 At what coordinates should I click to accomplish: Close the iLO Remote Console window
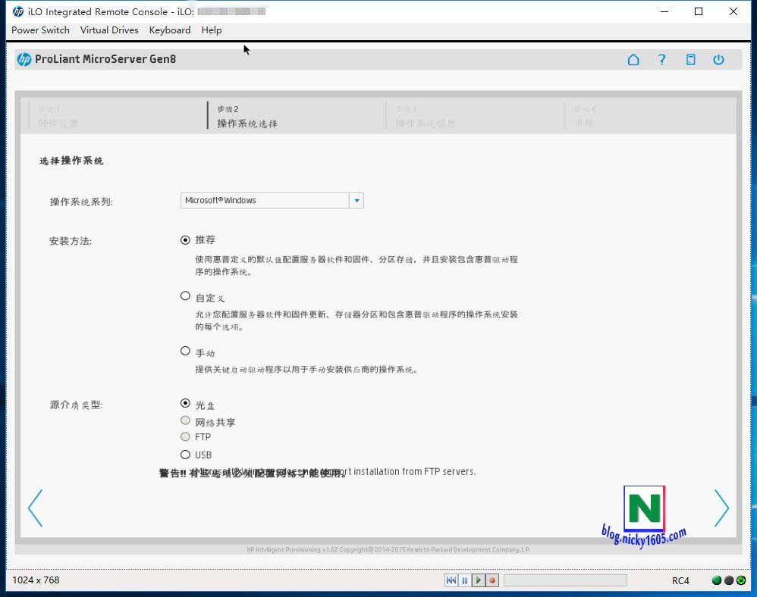point(733,11)
